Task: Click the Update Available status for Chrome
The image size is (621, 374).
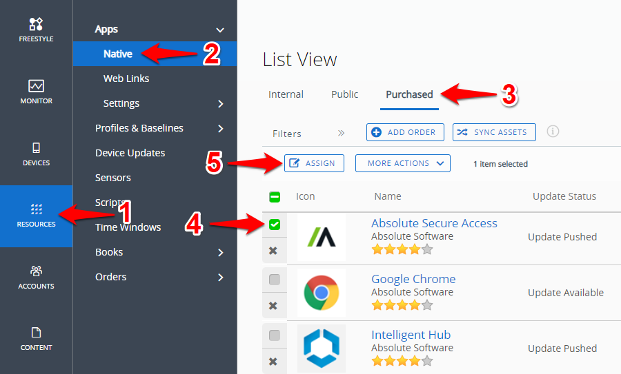Action: (x=566, y=293)
